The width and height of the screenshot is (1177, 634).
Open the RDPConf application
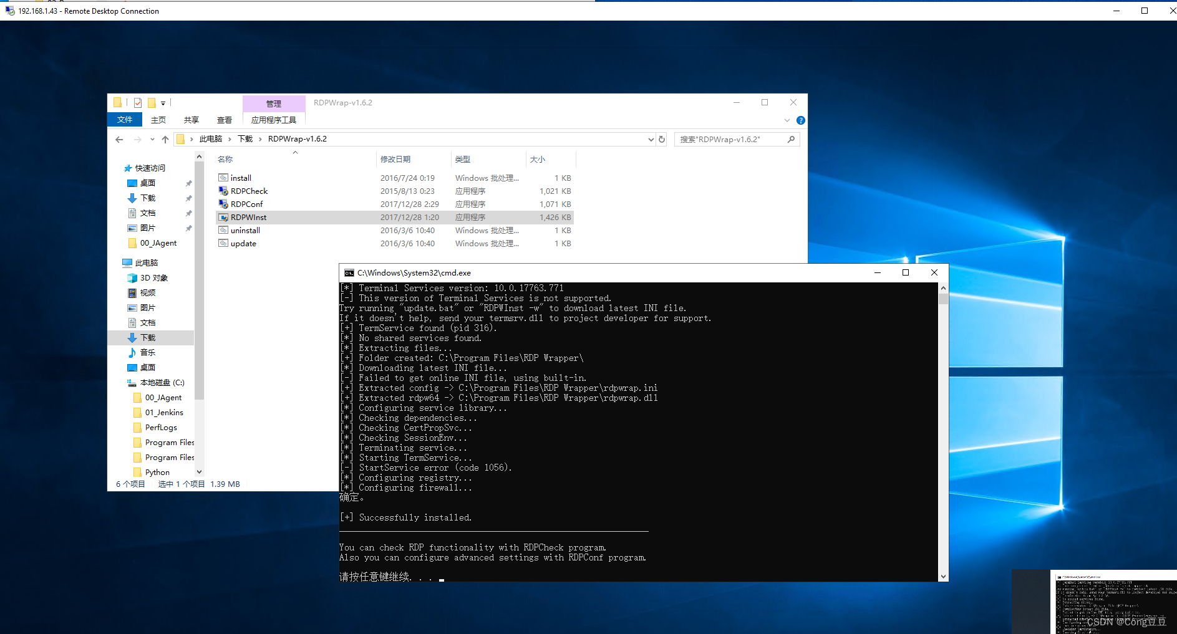click(x=246, y=204)
